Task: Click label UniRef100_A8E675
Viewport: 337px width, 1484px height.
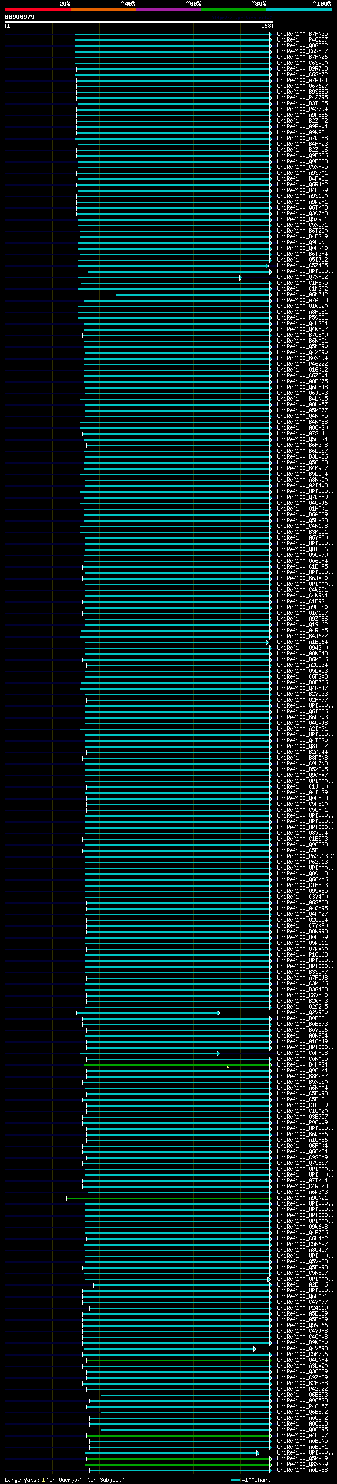Action: coord(302,381)
